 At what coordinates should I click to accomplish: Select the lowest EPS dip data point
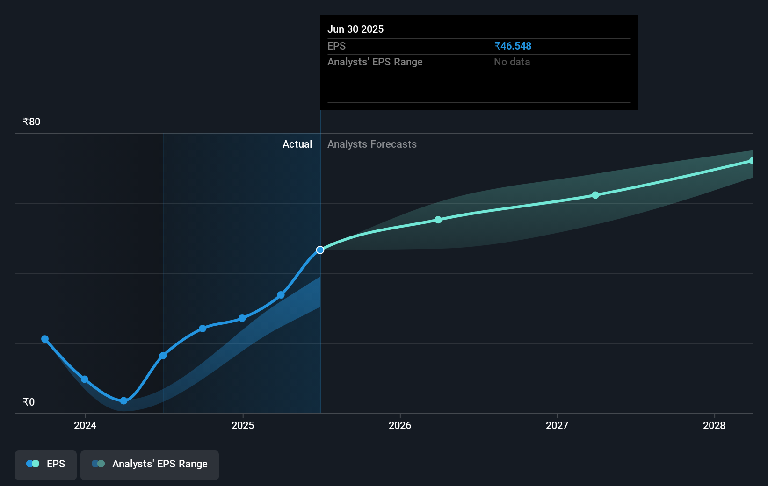pos(123,400)
